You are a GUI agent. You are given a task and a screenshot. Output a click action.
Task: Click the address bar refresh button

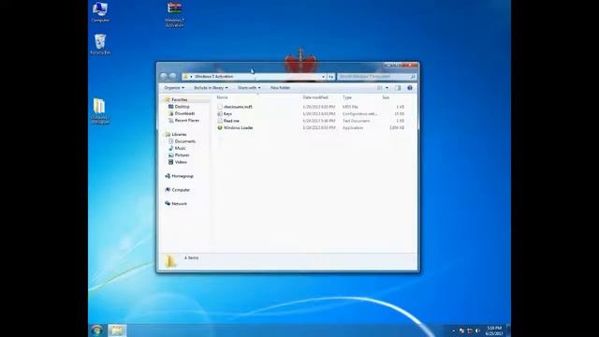pos(330,77)
